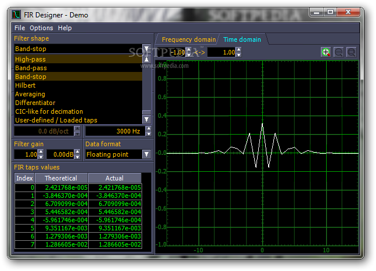Select theoretical tap value -3.846370e-004
376x271 pixels.
point(62,196)
